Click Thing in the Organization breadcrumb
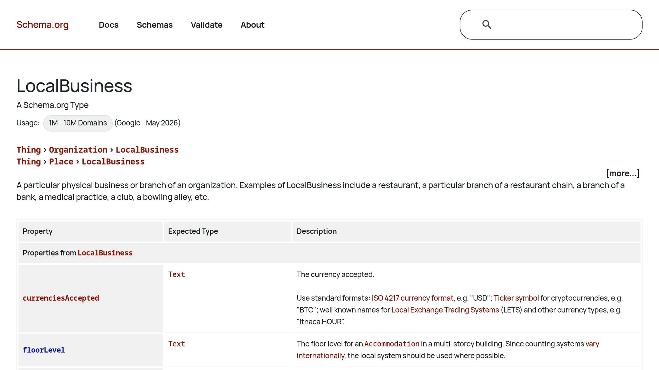The width and height of the screenshot is (659, 370). [x=29, y=150]
